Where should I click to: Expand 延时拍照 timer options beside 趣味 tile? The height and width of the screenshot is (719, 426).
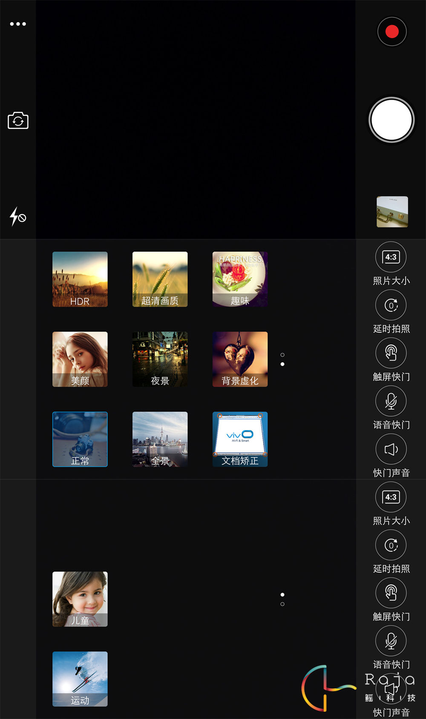point(391,306)
